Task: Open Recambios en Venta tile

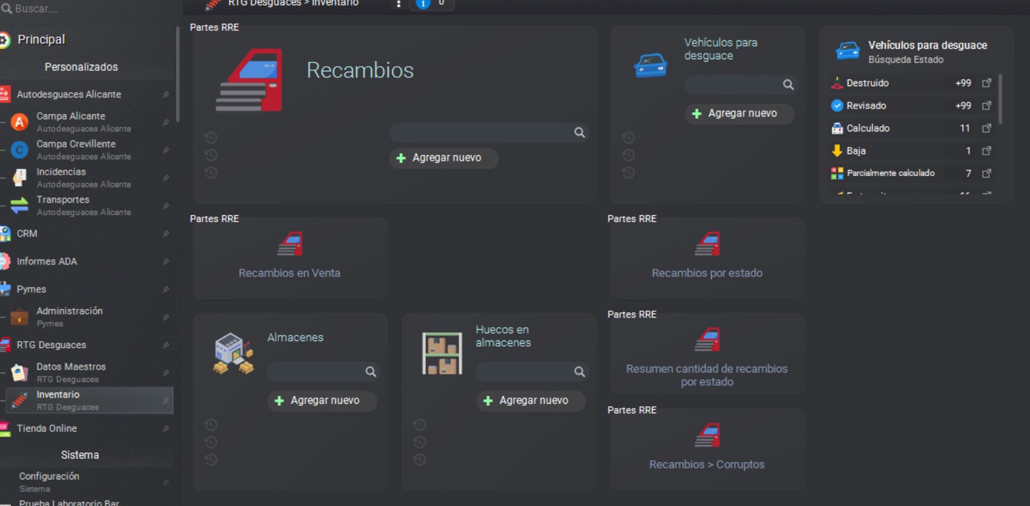Action: click(290, 258)
